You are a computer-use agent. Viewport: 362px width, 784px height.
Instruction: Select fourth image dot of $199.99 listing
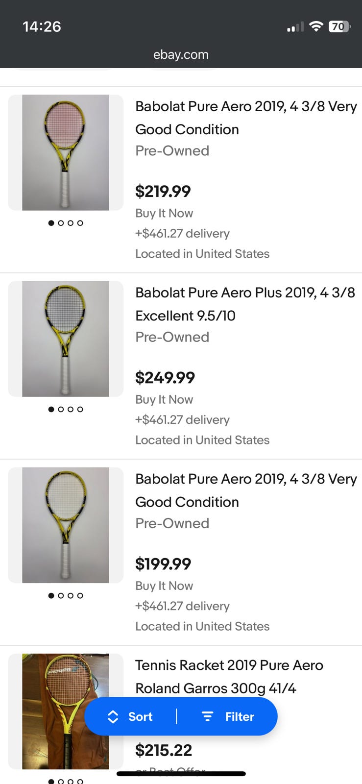[x=80, y=595]
